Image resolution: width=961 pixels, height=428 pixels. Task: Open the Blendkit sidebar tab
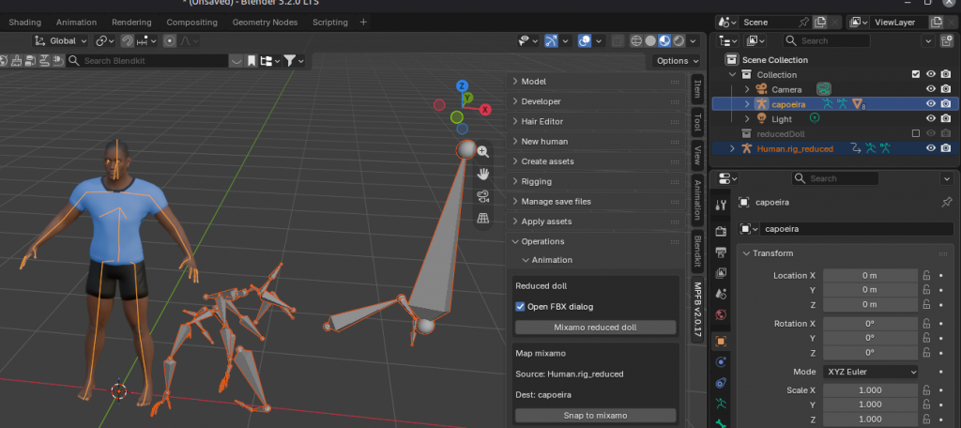tap(697, 251)
